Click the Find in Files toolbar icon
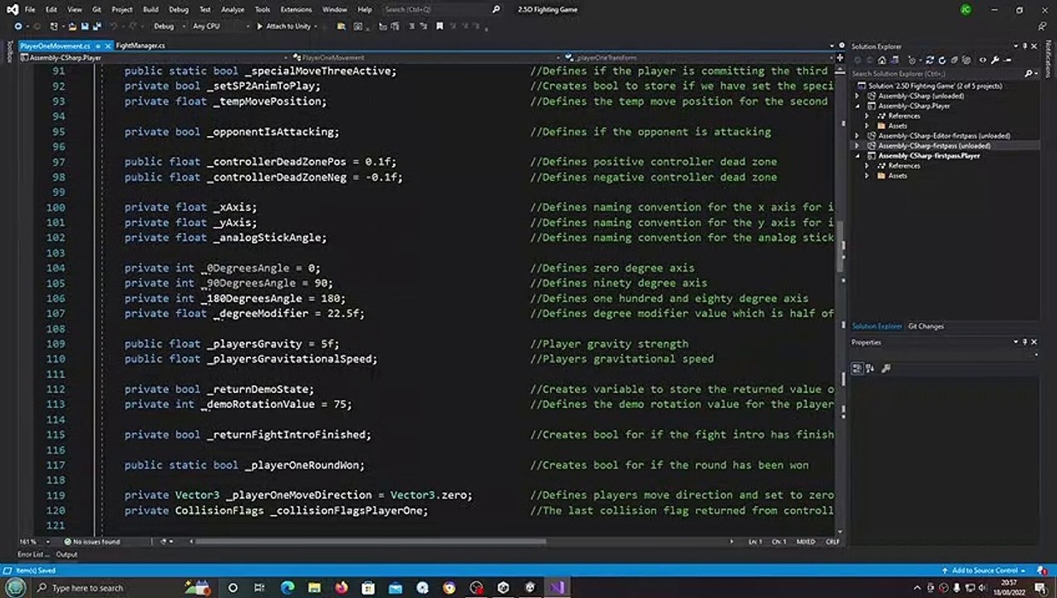The image size is (1057, 598). [340, 27]
